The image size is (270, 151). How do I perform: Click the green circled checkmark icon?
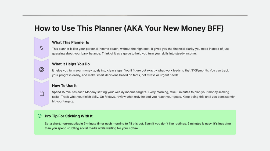point(40,116)
